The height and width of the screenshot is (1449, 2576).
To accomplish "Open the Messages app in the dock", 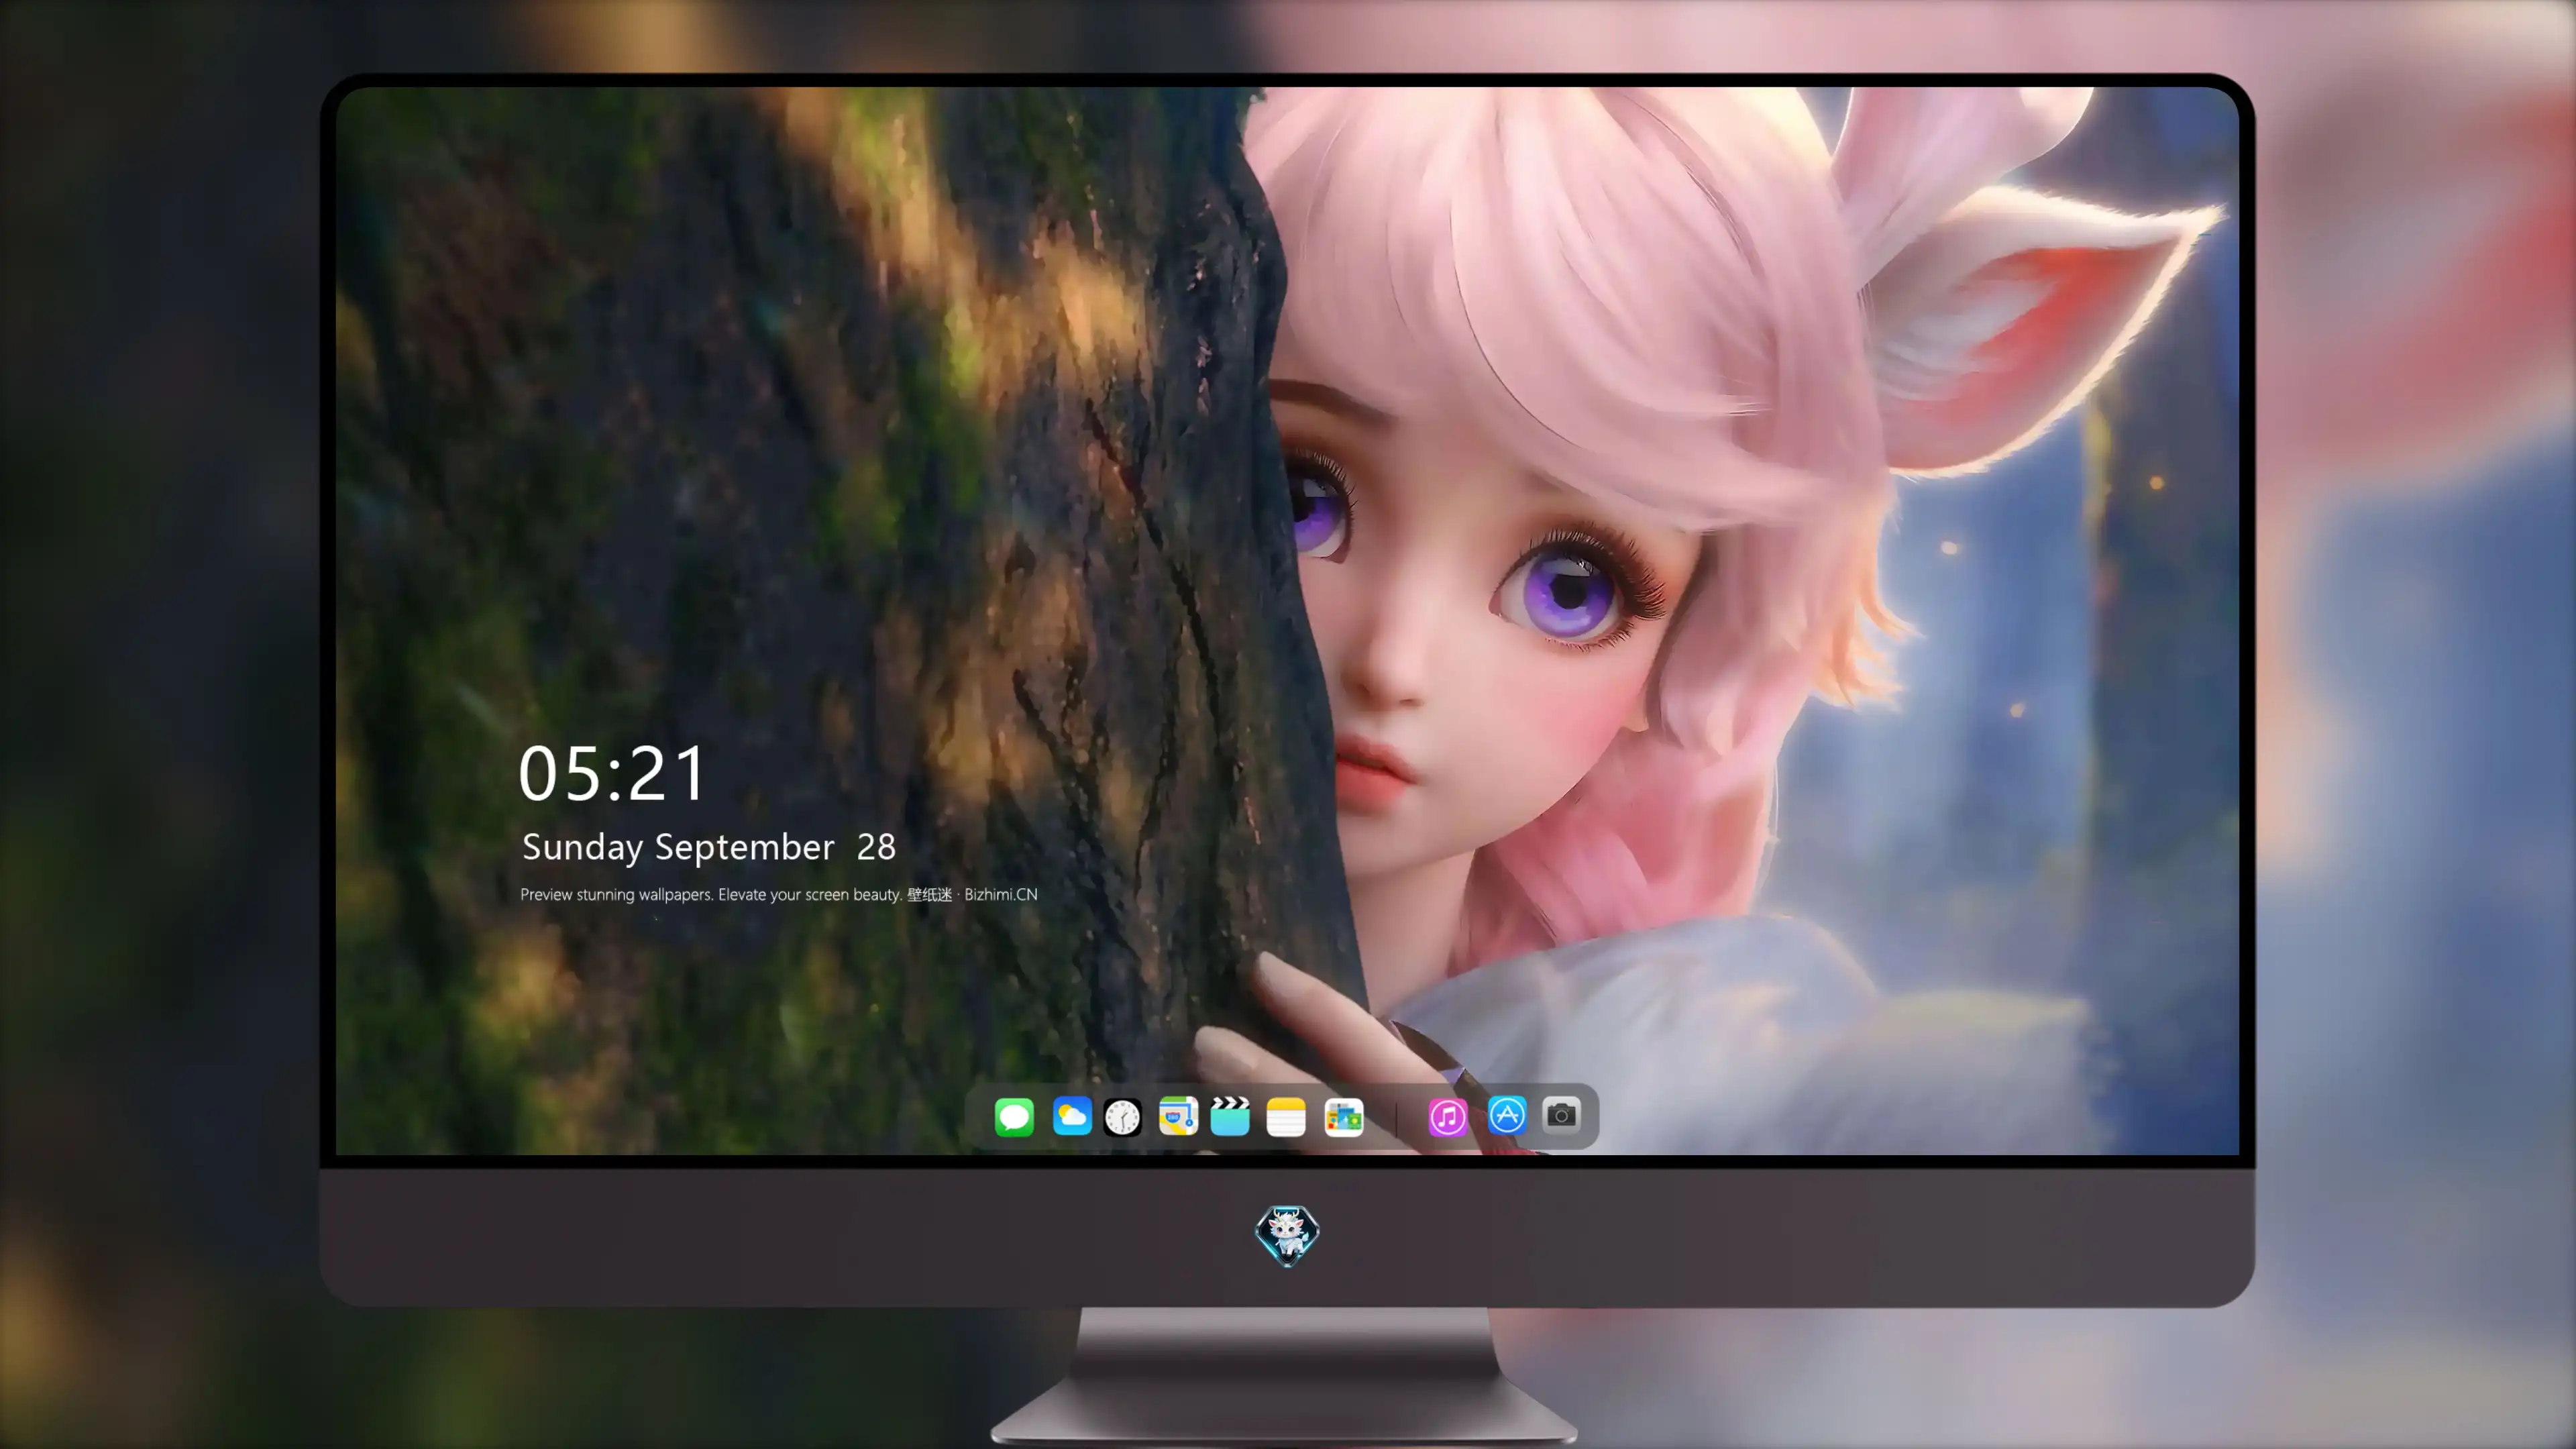I will (1014, 1116).
